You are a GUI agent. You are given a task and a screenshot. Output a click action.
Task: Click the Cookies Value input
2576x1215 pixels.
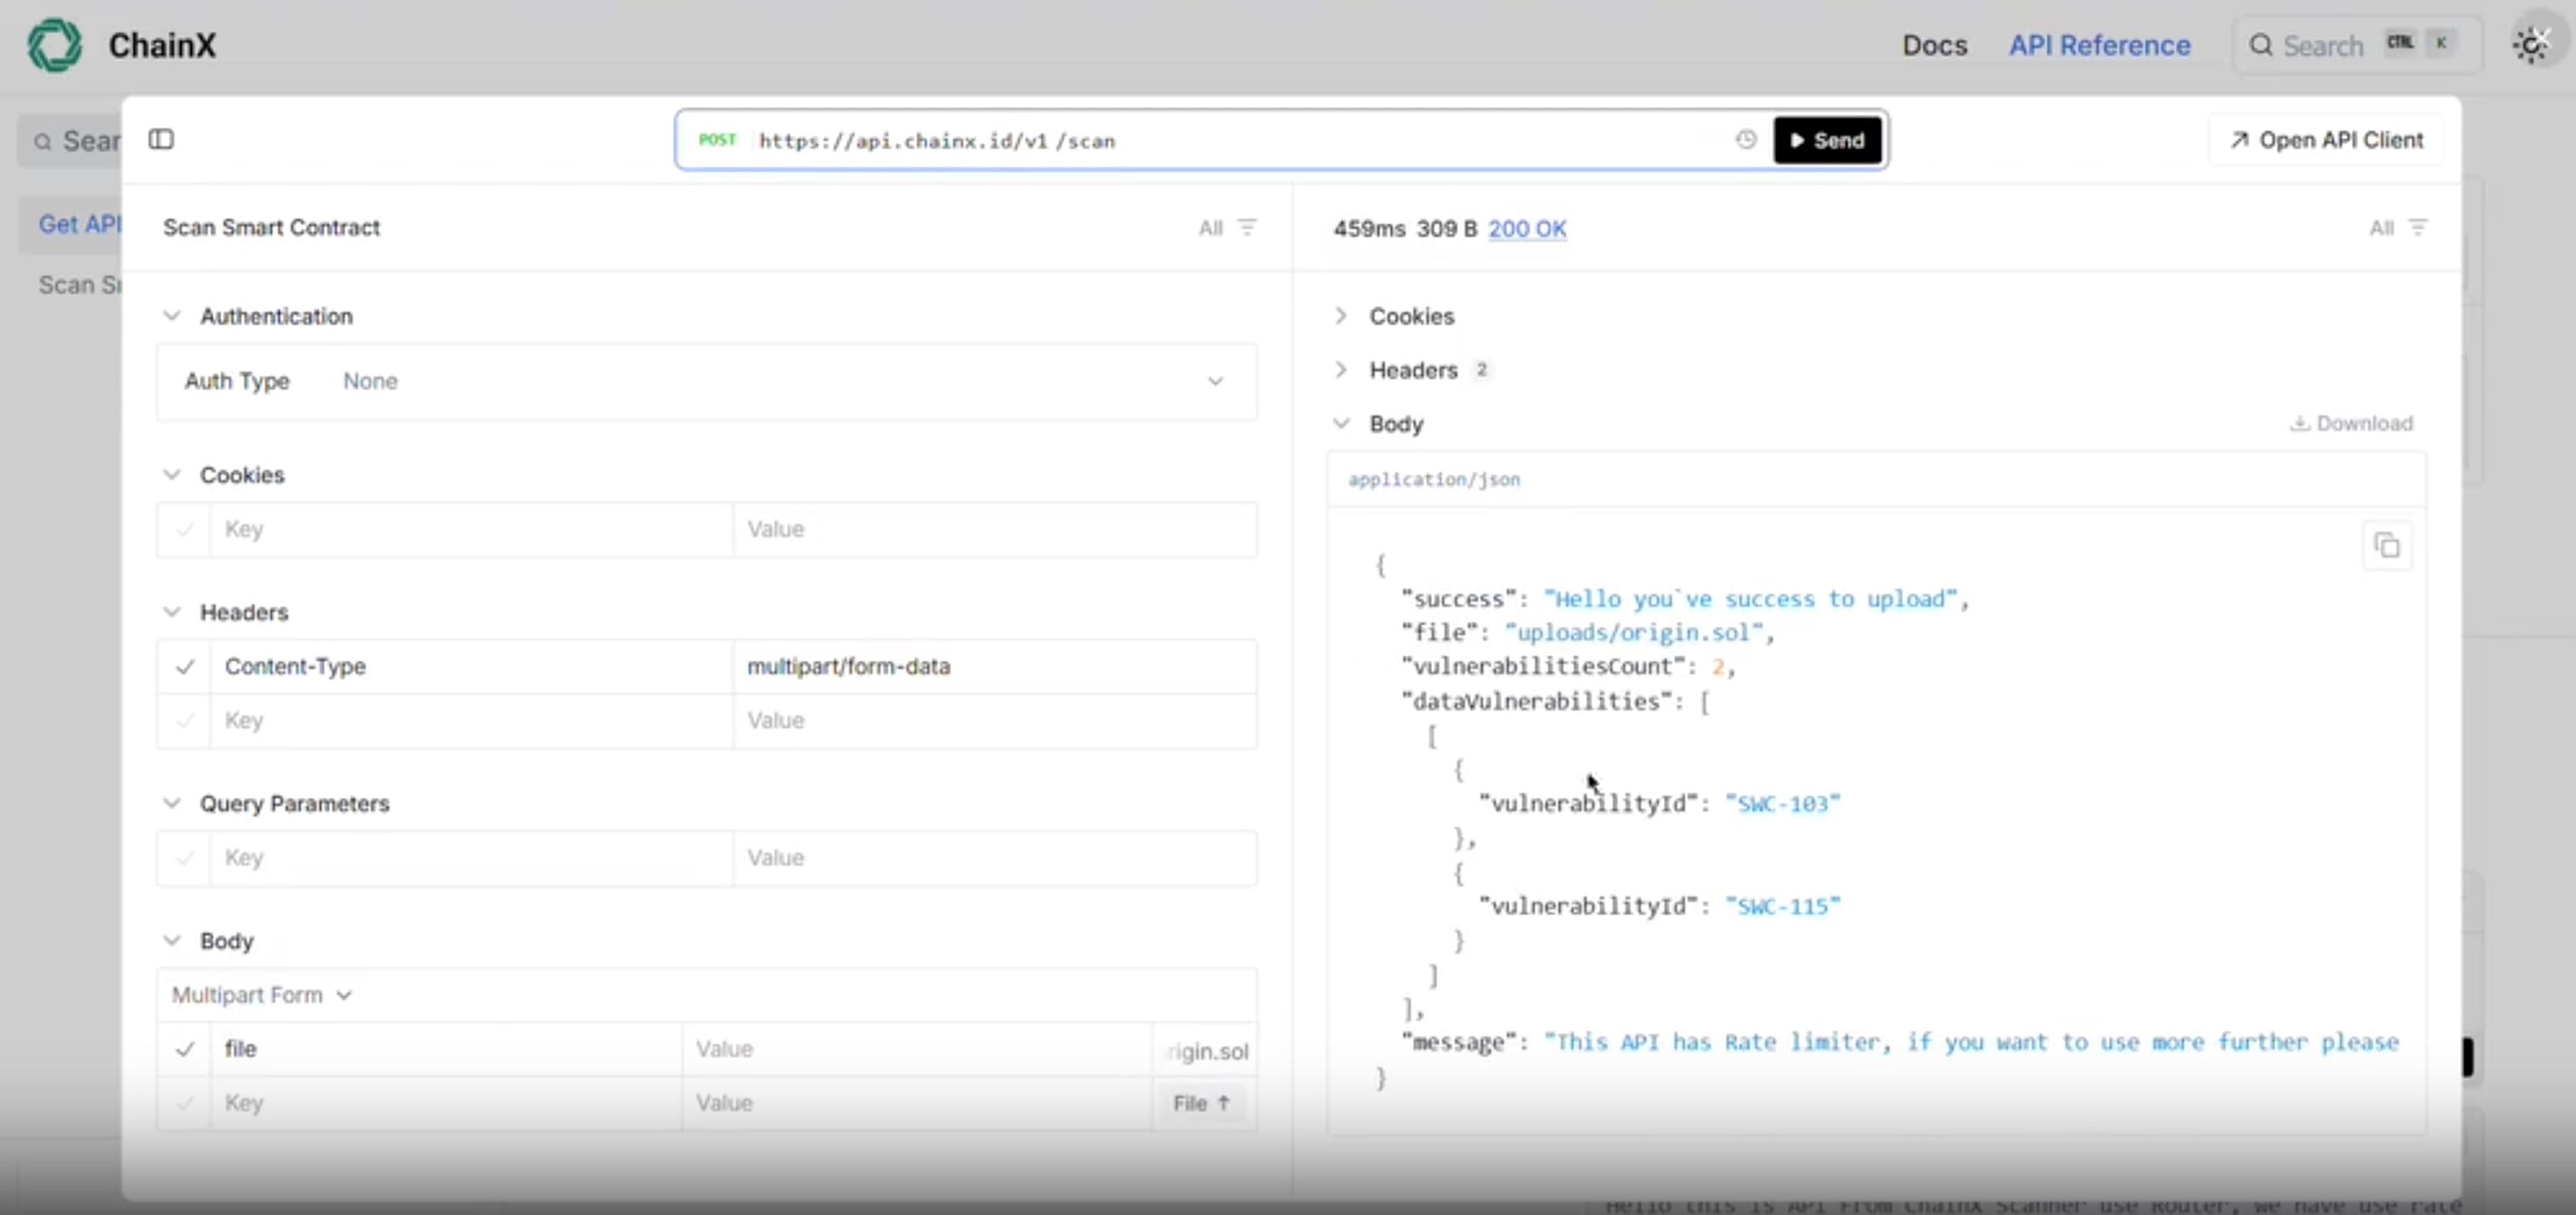[994, 529]
